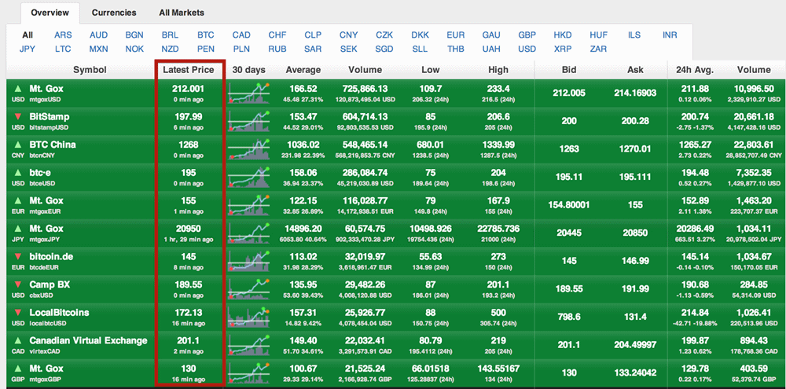Select the latest price 212.001
786x389 pixels.
189,89
